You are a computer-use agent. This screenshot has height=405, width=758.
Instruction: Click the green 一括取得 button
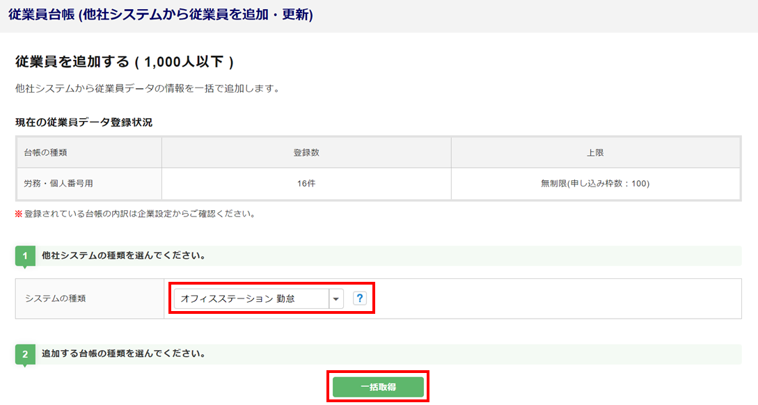point(378,387)
